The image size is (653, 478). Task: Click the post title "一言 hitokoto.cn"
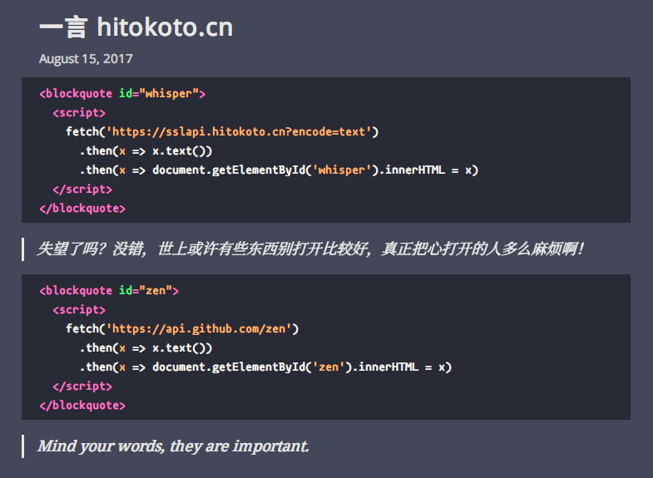(136, 27)
